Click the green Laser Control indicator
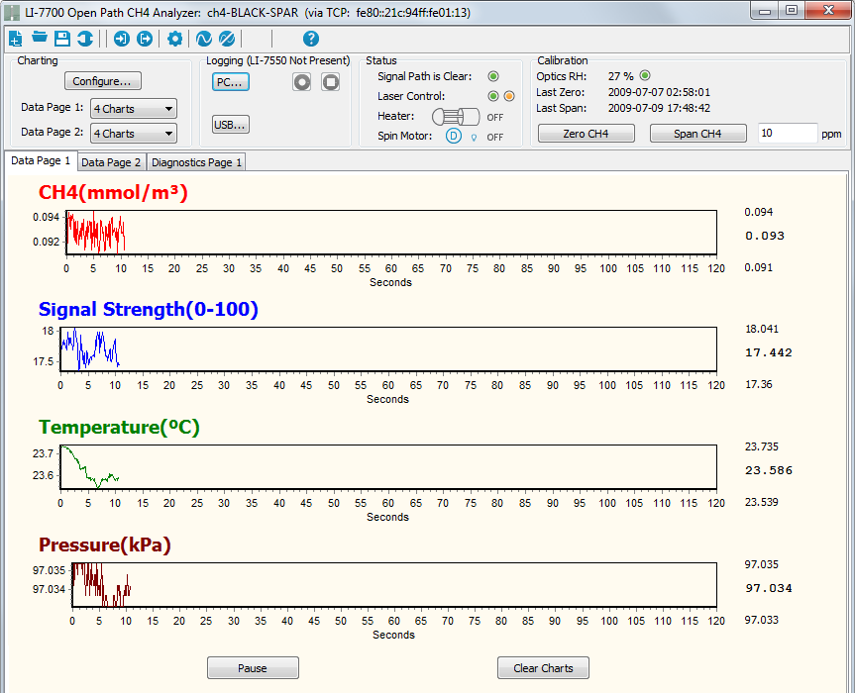 [493, 96]
